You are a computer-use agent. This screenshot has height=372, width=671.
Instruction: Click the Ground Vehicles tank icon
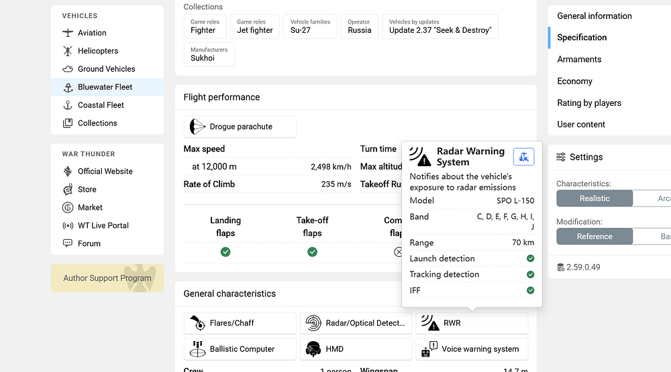(x=68, y=69)
